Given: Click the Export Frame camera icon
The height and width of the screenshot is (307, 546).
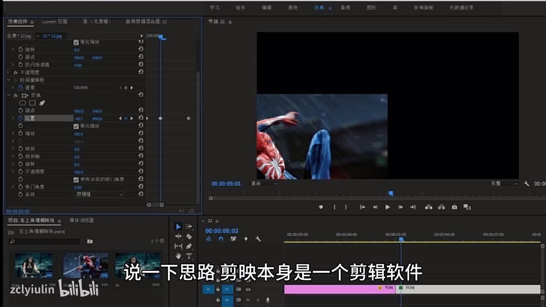Looking at the screenshot, I should [454, 207].
